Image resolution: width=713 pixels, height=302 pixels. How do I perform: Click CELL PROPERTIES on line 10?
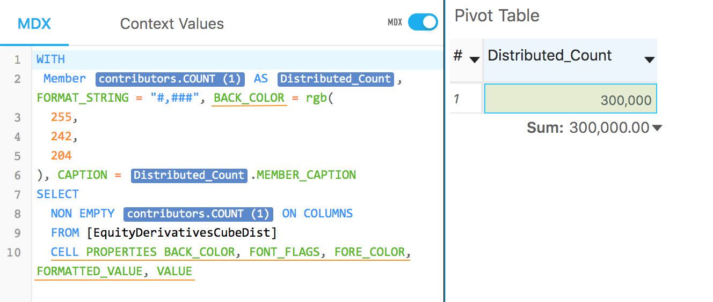tap(104, 252)
